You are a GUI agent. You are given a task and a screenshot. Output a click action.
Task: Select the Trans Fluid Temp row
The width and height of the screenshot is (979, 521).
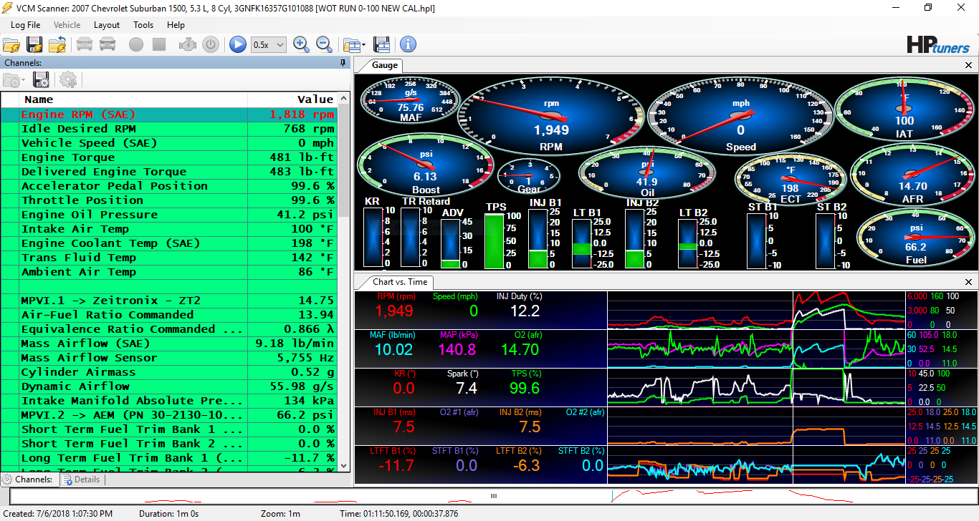(168, 258)
